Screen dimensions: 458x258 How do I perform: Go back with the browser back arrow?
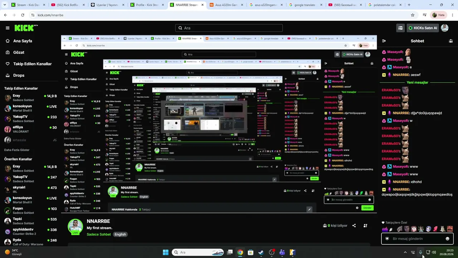click(5, 15)
